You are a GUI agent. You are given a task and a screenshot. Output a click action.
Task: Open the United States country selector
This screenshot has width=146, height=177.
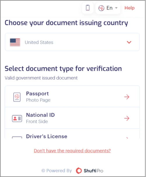pyautogui.click(x=72, y=42)
